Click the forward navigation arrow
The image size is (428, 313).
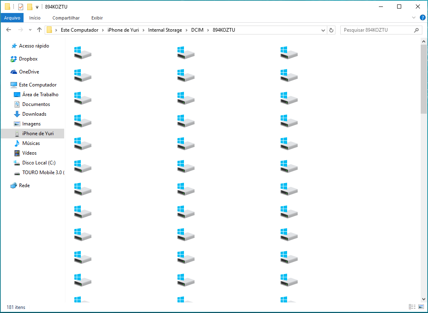click(x=20, y=30)
